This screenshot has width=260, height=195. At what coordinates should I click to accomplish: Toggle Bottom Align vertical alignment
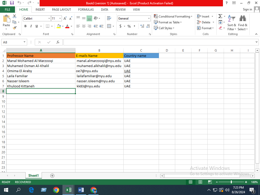[x=89, y=18]
